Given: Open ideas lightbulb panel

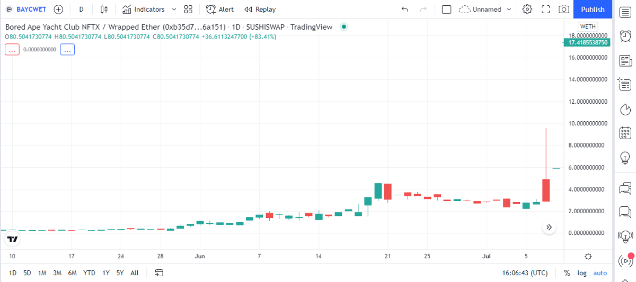Looking at the screenshot, I should (x=625, y=157).
